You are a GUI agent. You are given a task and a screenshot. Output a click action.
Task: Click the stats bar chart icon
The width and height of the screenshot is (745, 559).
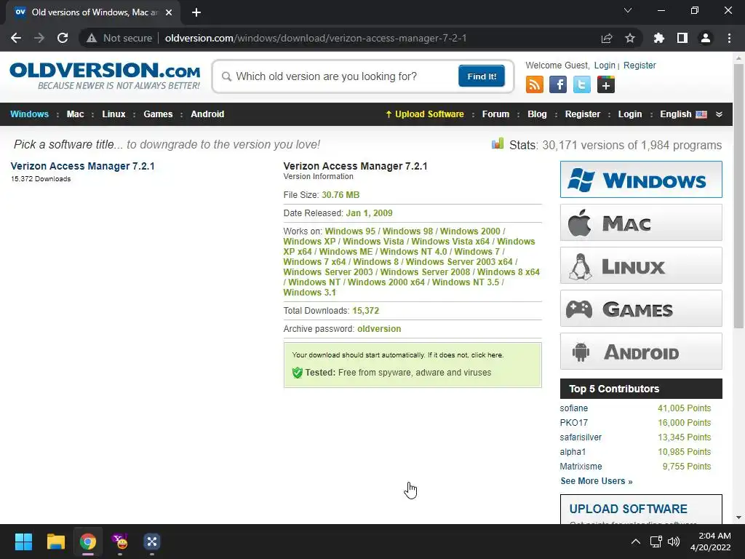498,143
